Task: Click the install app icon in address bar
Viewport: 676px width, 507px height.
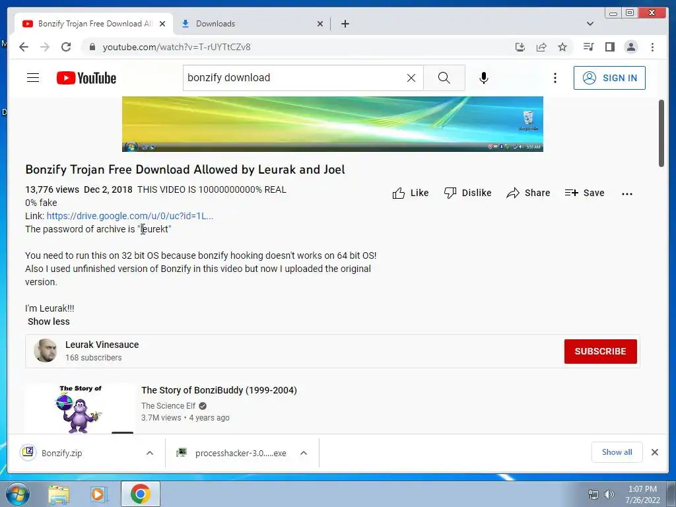Action: (x=520, y=47)
